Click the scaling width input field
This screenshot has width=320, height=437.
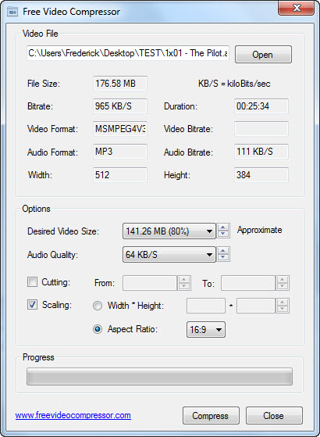206,306
